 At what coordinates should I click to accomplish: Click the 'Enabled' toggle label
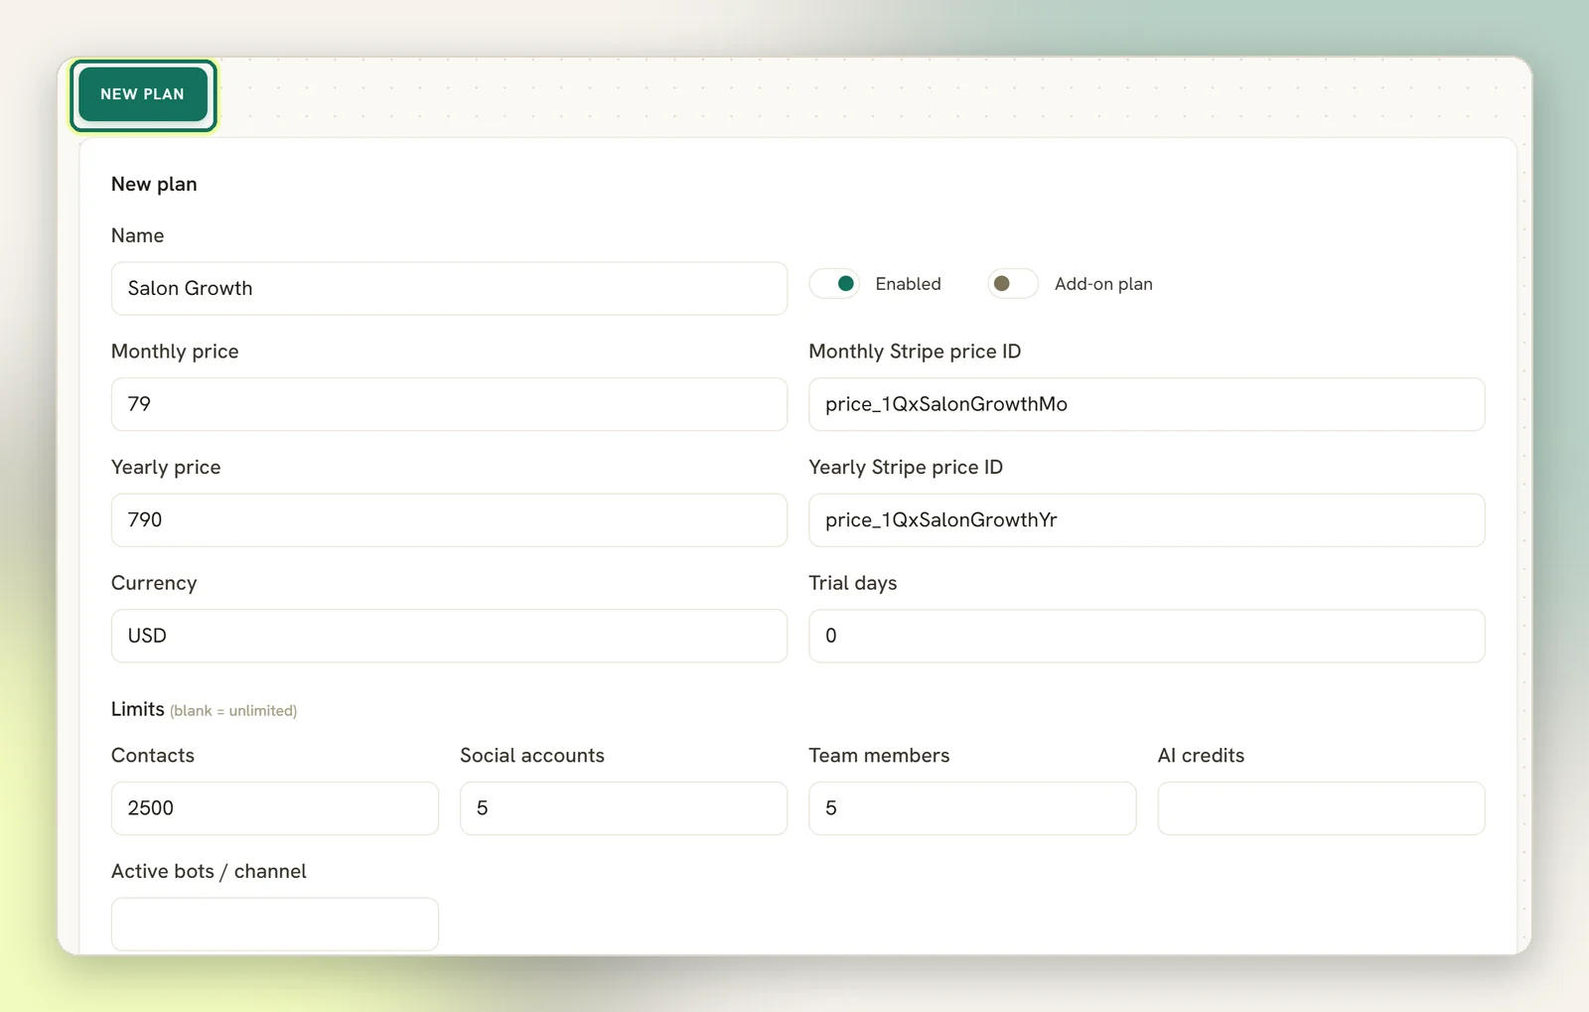tap(908, 284)
